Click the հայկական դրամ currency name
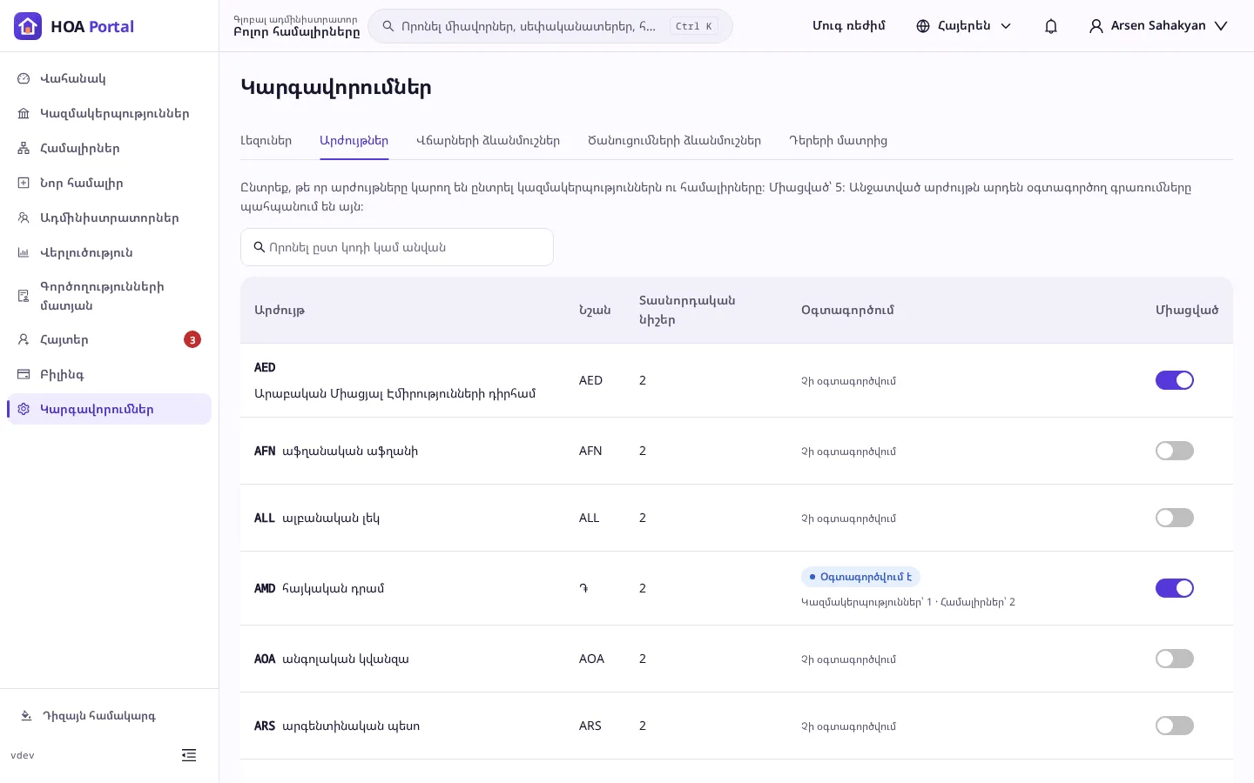Viewport: 1254px width, 783px height. (x=333, y=588)
